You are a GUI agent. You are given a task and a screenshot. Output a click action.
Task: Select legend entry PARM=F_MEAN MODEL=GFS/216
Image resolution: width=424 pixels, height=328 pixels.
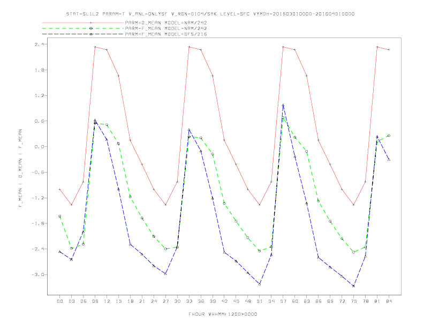point(166,34)
